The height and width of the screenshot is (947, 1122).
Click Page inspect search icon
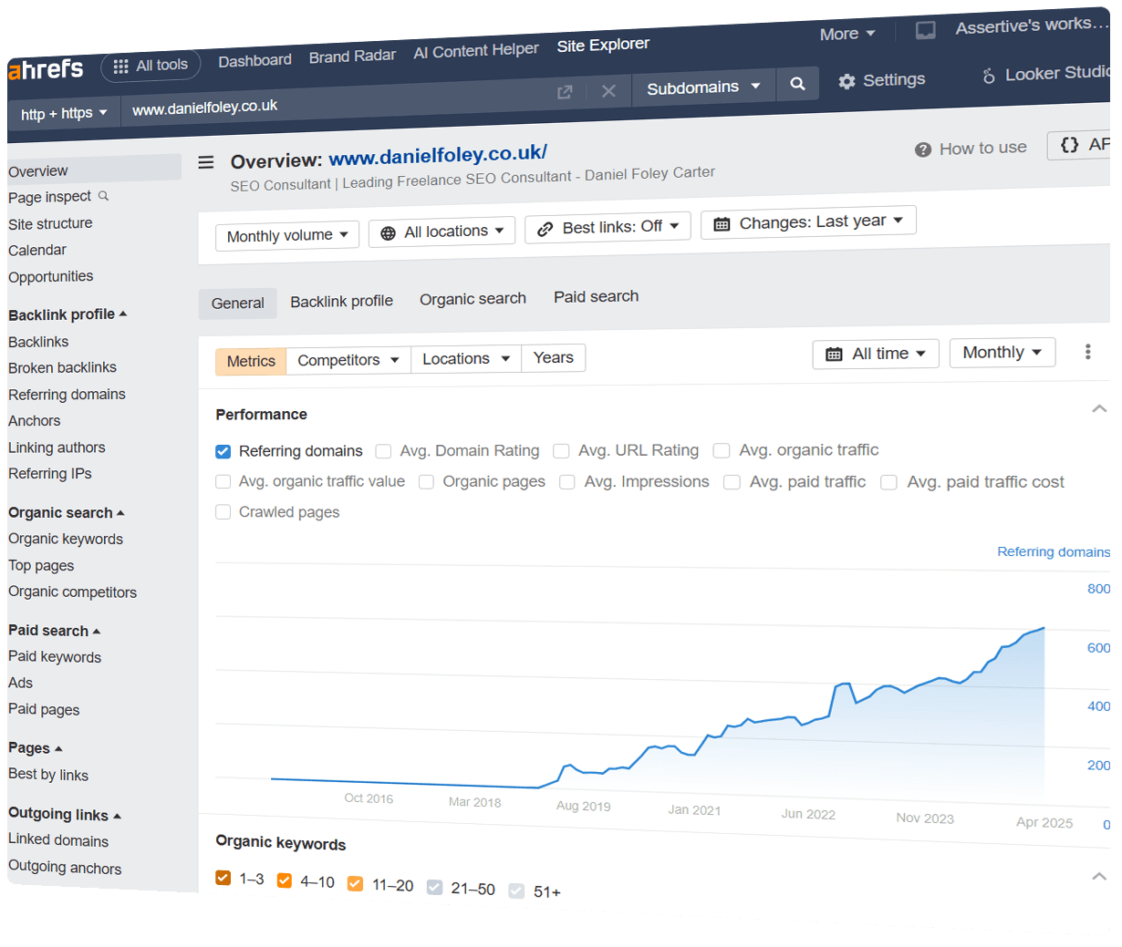[x=103, y=196]
